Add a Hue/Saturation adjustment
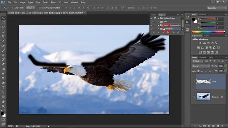The width and height of the screenshot is (228, 128). pos(198,48)
